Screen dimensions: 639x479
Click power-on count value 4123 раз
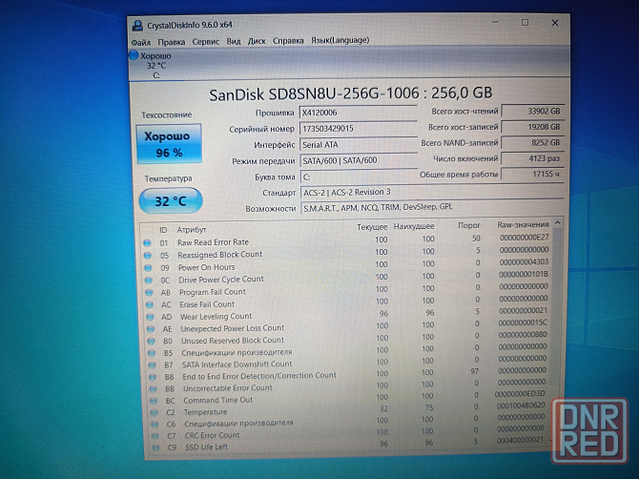coord(532,158)
